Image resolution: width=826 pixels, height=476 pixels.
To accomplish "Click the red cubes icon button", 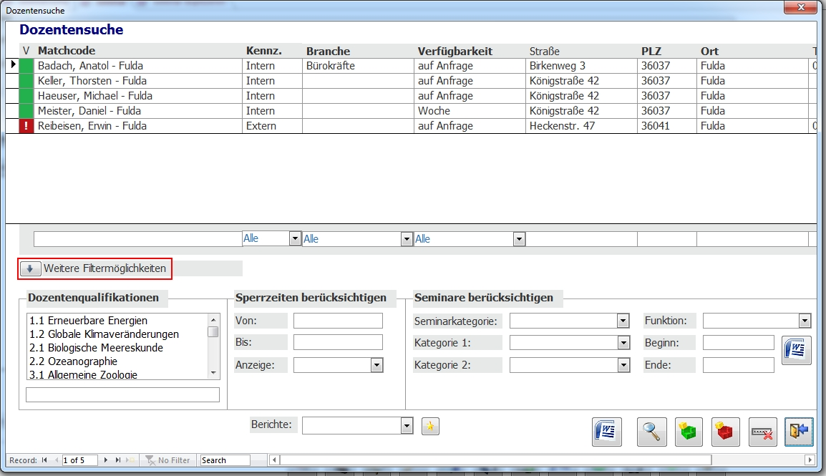I will coord(725,432).
